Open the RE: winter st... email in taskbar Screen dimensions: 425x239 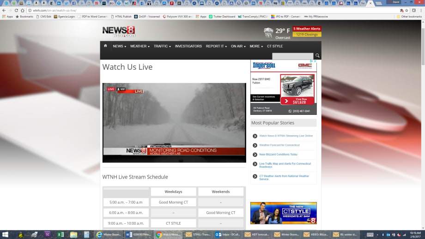[346, 234]
